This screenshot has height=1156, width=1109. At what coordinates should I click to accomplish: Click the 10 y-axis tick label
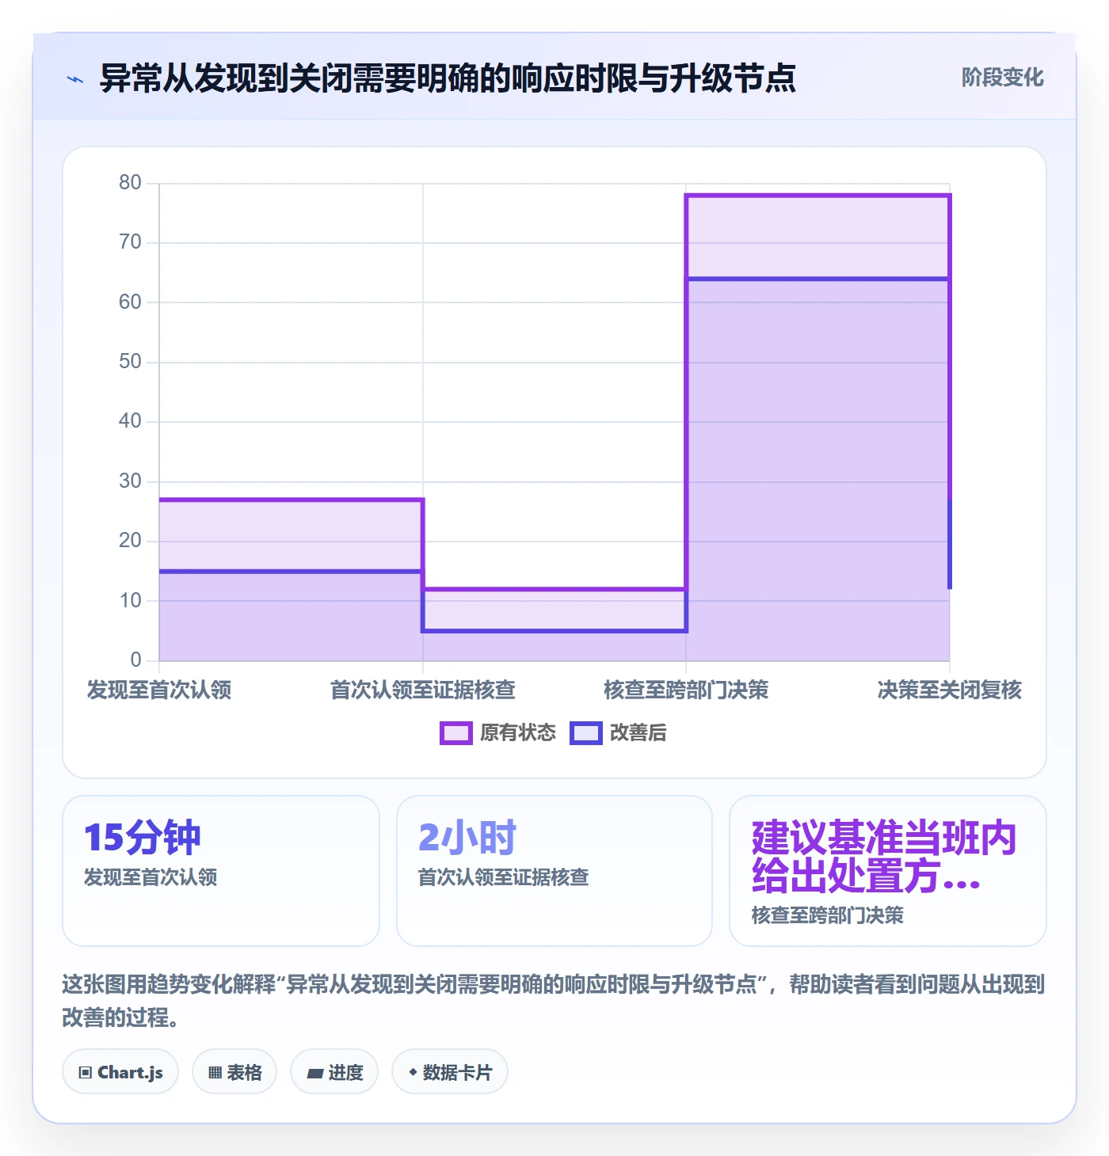pos(130,601)
